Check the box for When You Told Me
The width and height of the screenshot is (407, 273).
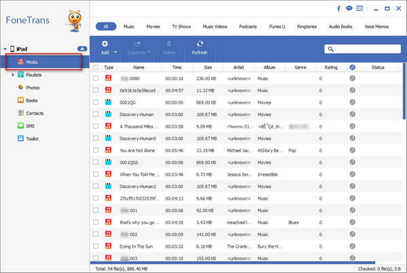pyautogui.click(x=96, y=174)
